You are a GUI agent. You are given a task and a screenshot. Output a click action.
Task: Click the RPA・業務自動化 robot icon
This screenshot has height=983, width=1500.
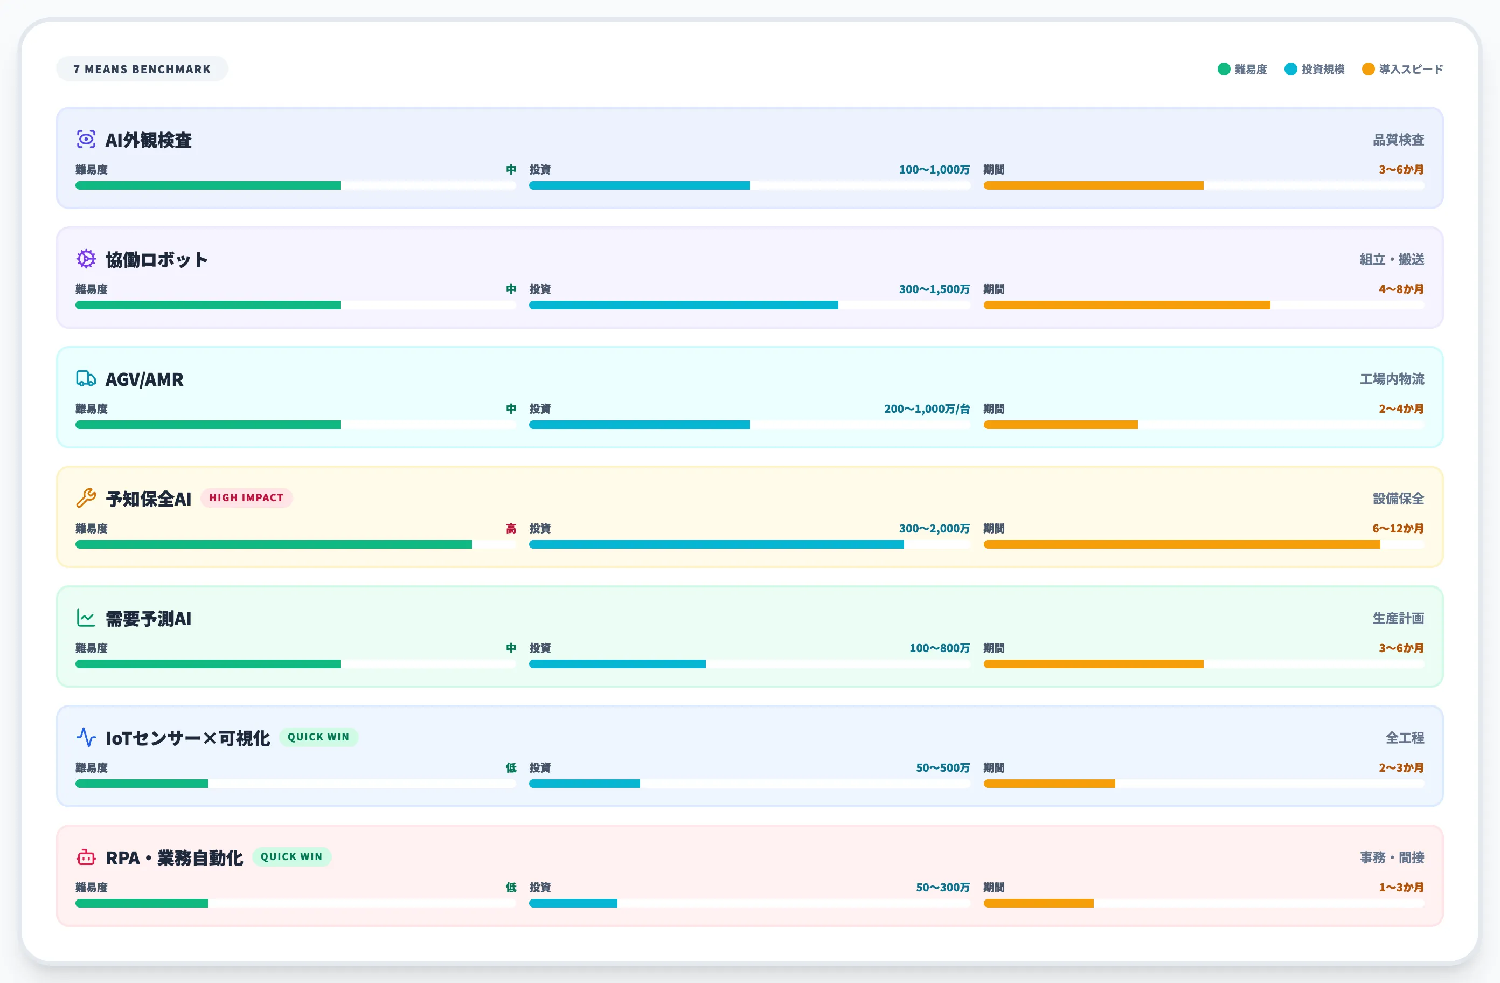tap(86, 857)
